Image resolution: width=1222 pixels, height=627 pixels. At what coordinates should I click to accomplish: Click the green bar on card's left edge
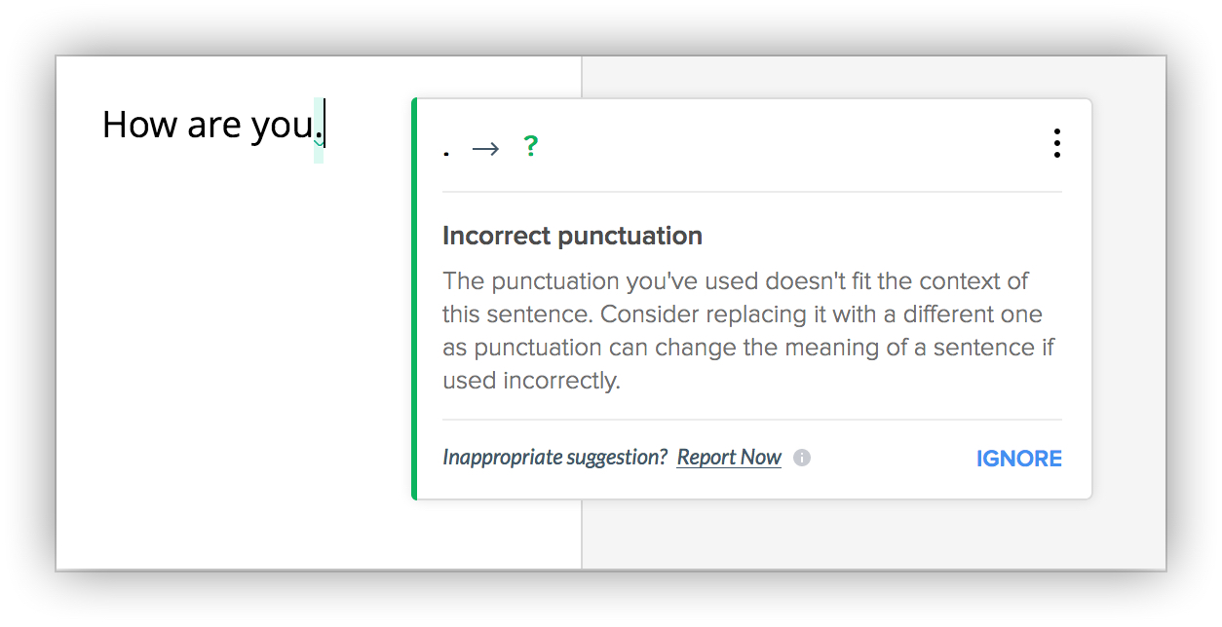414,299
